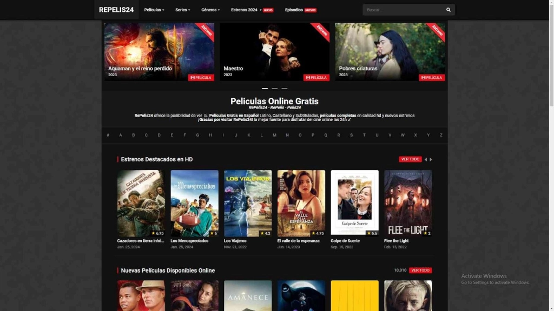Screen dimensions: 554x311
Task: Filter movies by letter Q
Action: click(x=326, y=135)
